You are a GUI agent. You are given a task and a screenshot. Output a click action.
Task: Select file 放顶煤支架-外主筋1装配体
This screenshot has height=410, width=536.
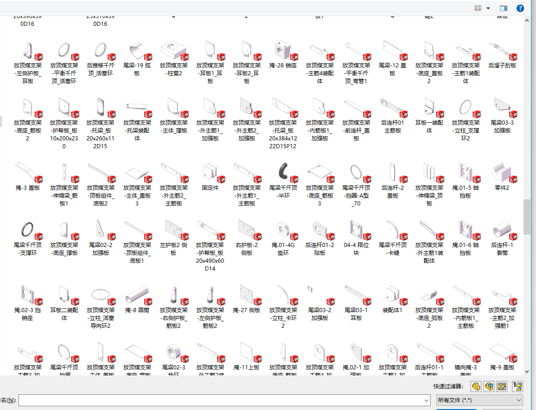click(429, 242)
